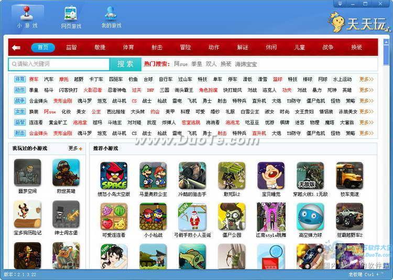Image resolution: width=393 pixels, height=280 pixels.
Task: Click the 搜索 search button
Action: [126, 64]
